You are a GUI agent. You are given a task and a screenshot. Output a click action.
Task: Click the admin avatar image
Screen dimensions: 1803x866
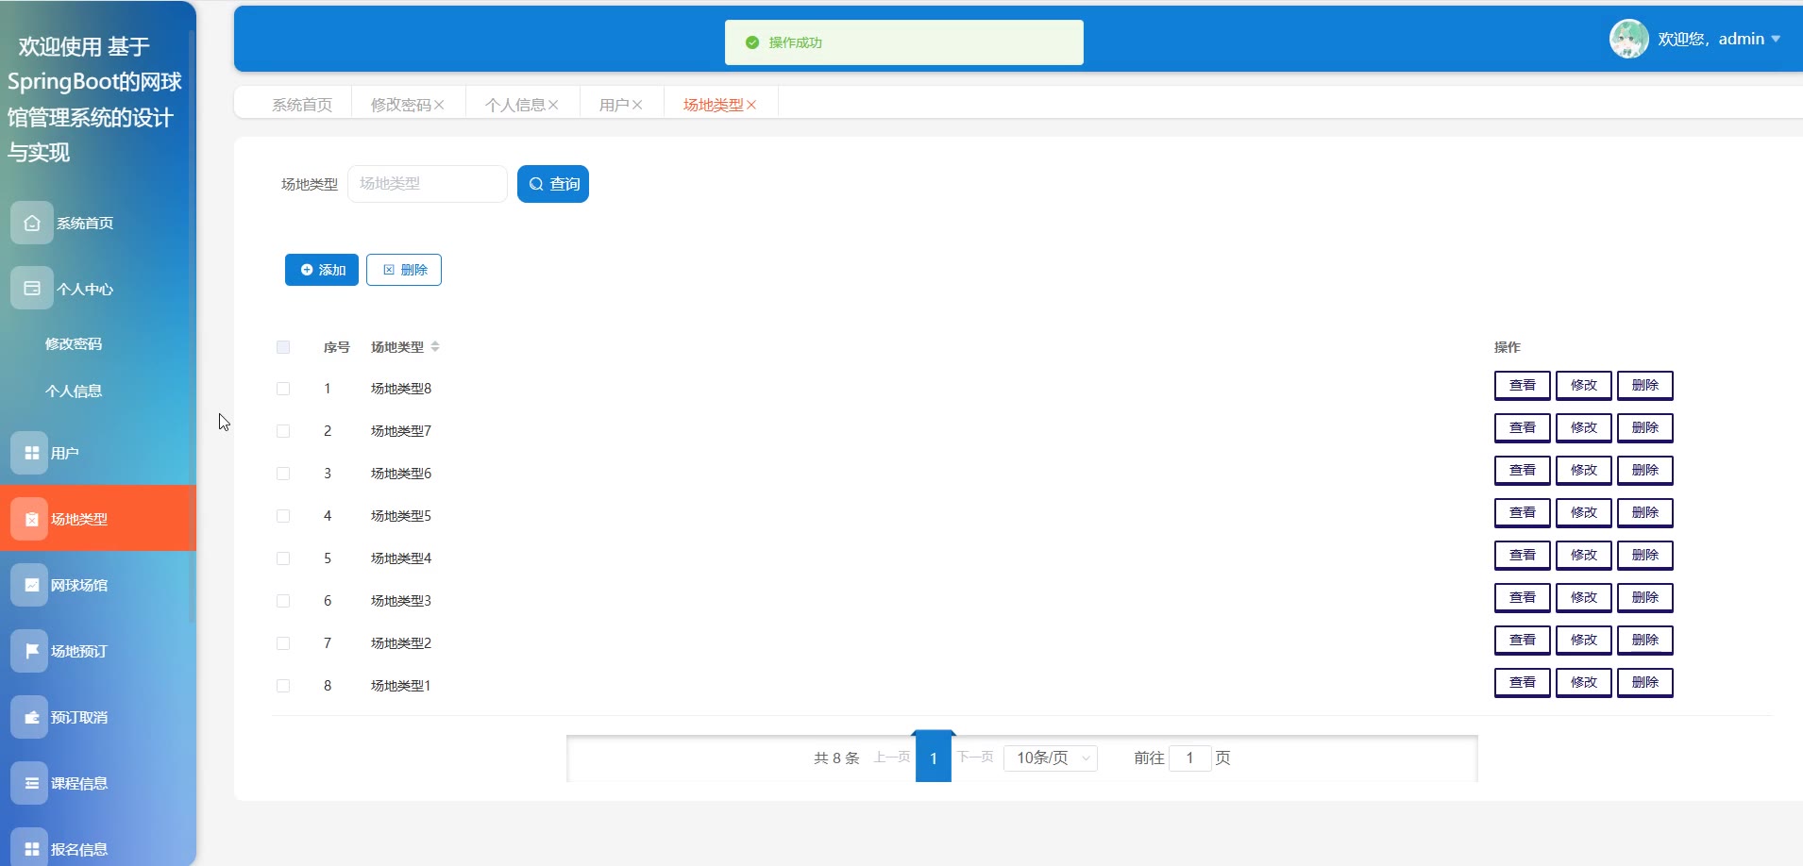pos(1628,39)
